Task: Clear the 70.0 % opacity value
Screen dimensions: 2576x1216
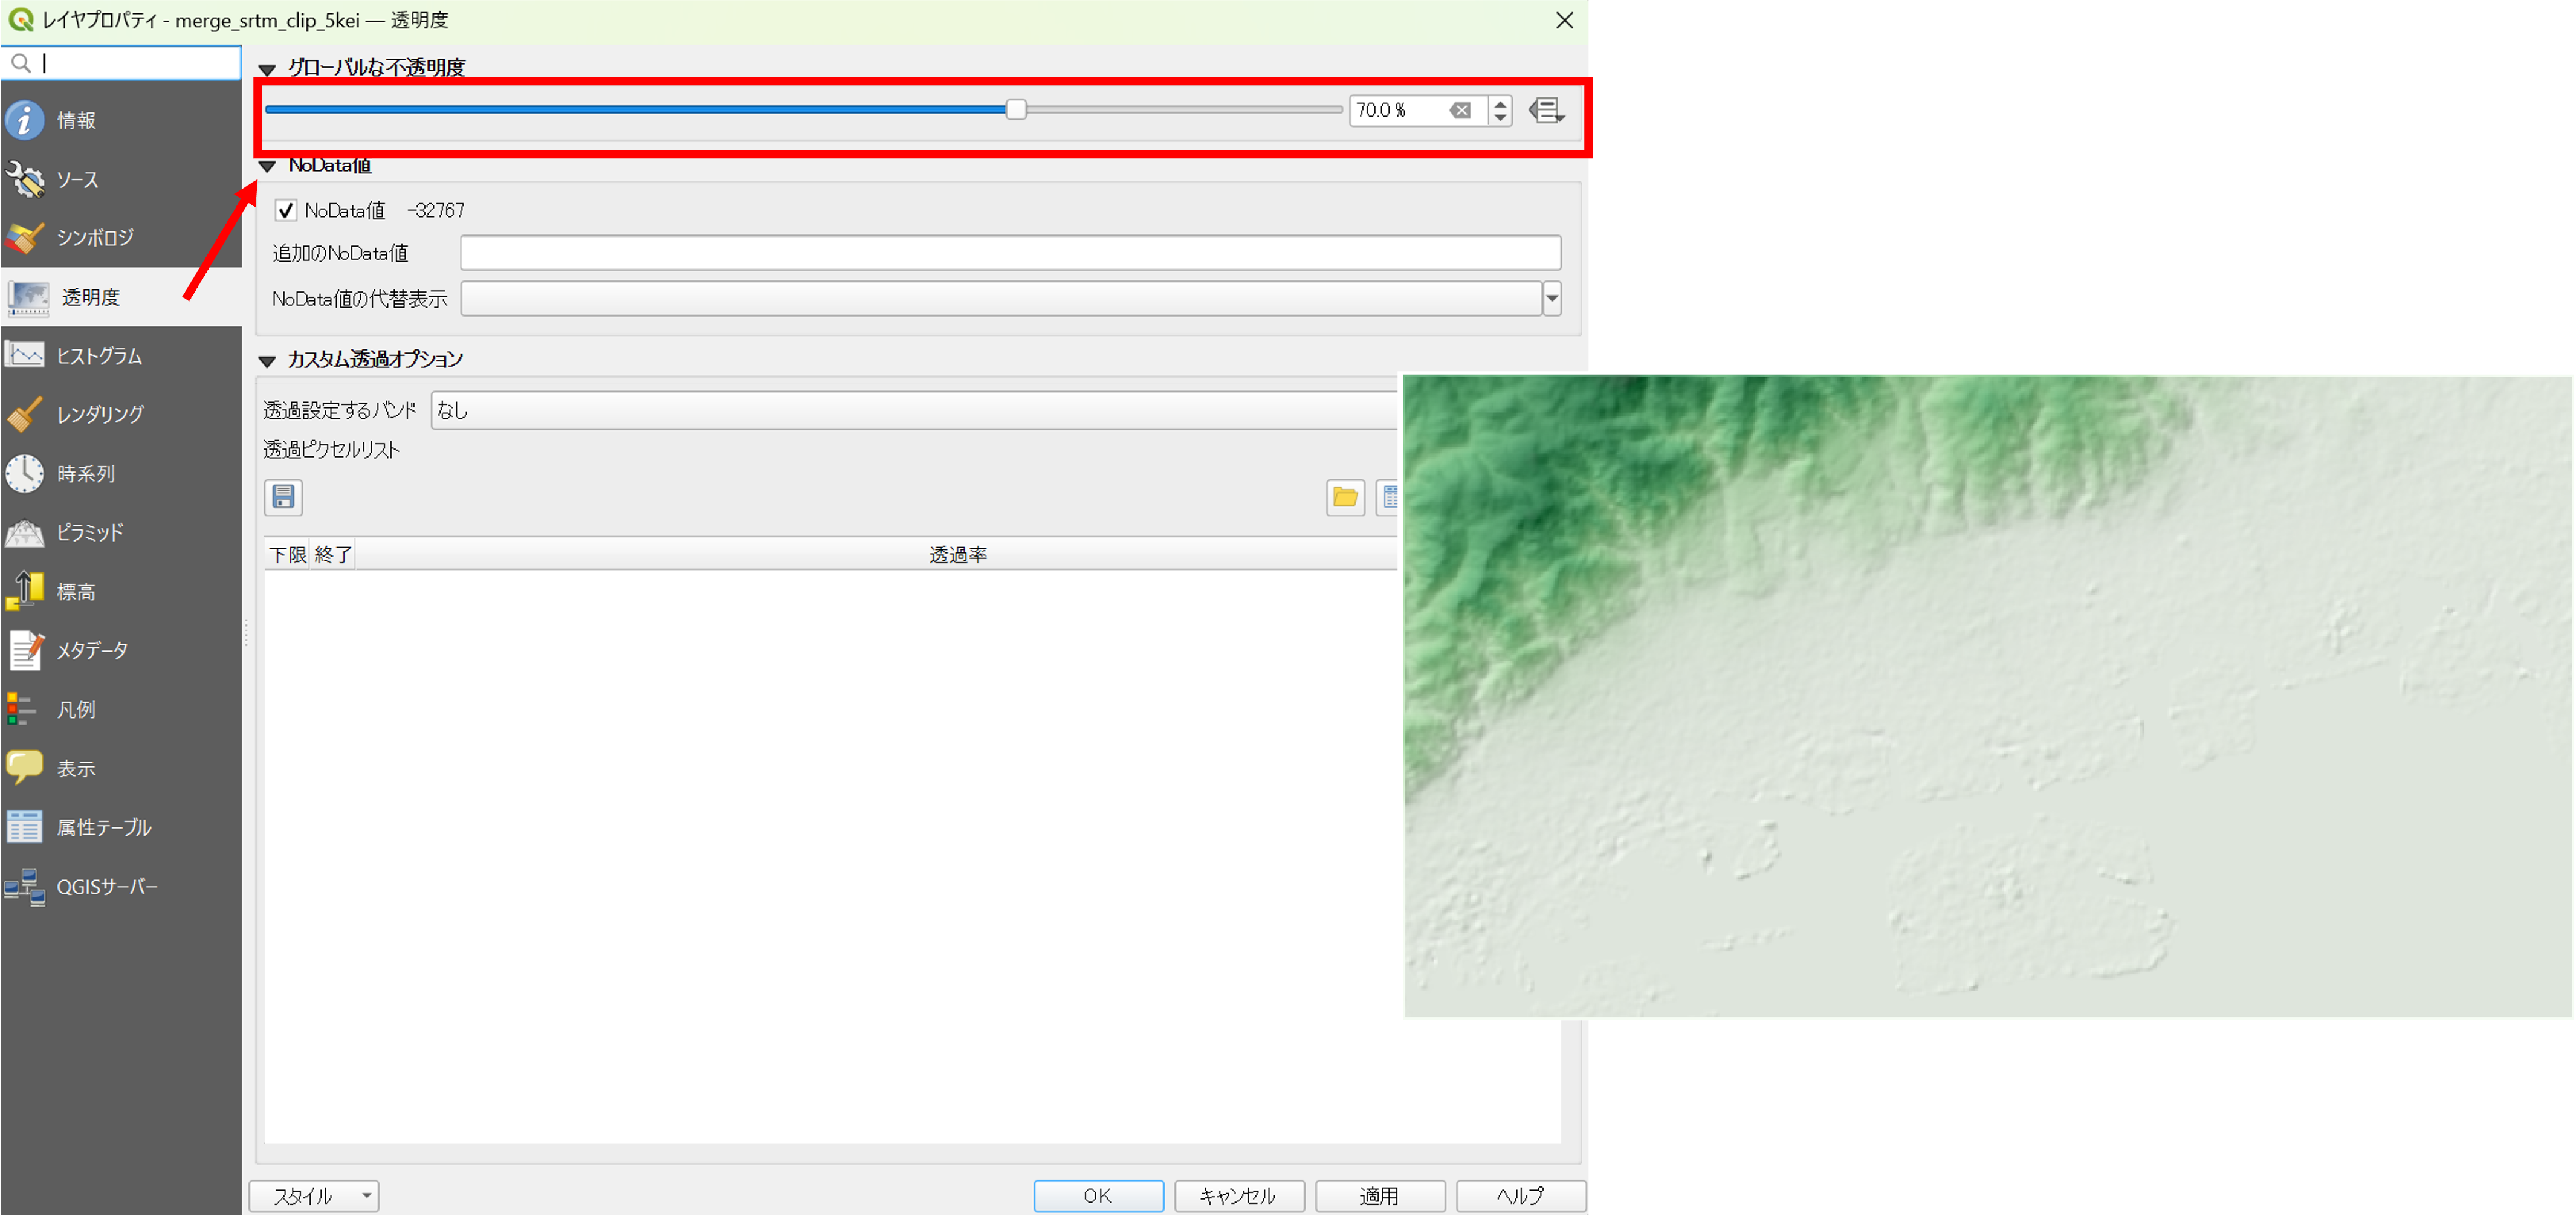Action: click(x=1460, y=110)
